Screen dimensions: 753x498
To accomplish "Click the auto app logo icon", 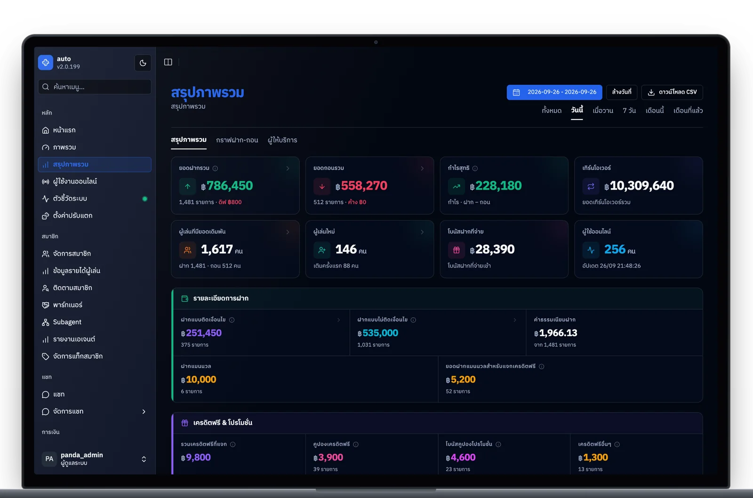I will [46, 63].
